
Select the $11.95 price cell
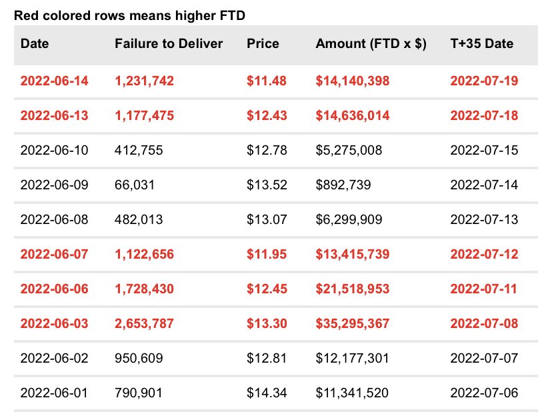[267, 255]
